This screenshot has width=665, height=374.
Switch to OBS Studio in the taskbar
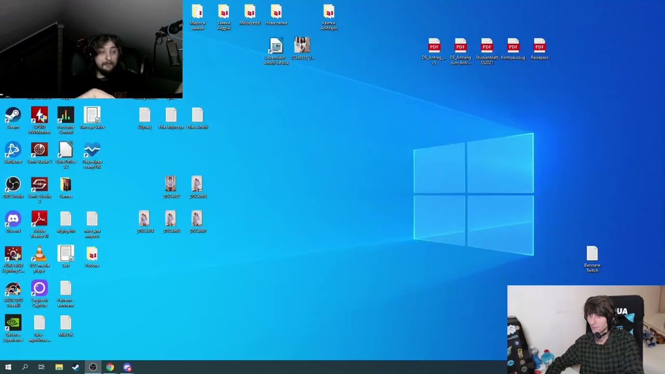(x=93, y=367)
